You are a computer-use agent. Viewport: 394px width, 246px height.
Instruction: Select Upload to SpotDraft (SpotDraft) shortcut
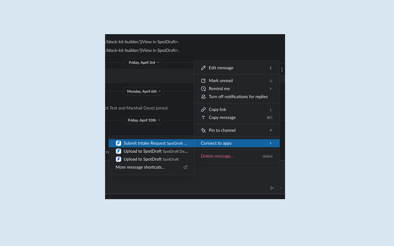pos(152,159)
